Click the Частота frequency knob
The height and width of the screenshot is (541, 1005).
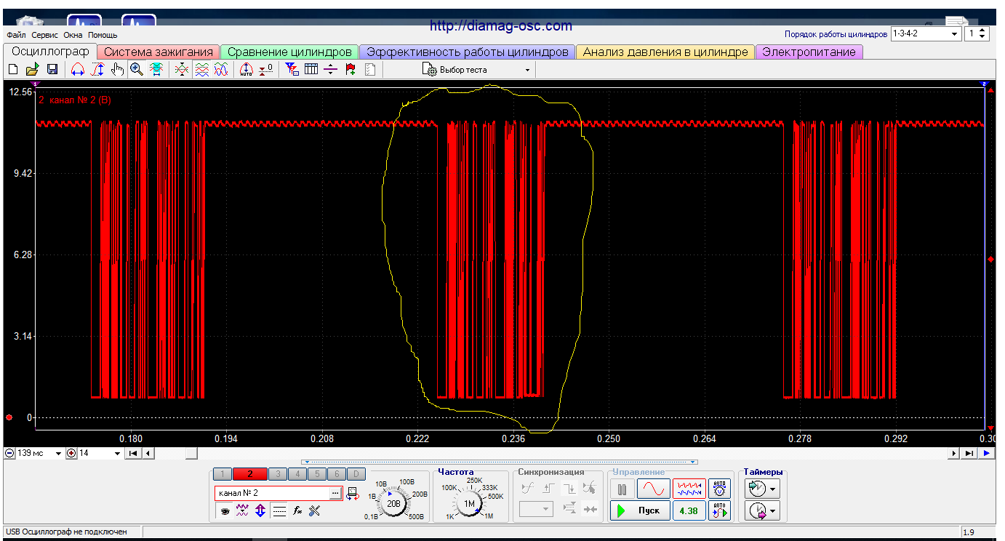pos(469,503)
